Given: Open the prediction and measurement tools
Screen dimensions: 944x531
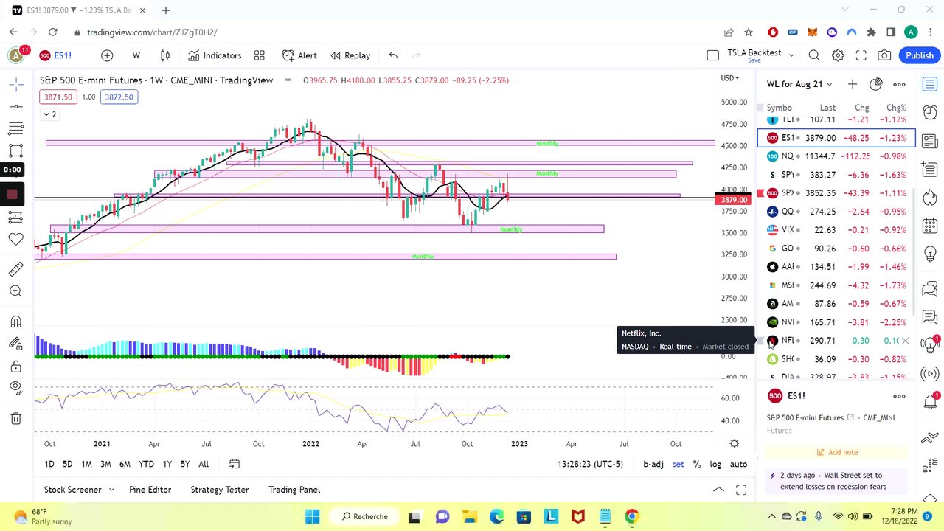Looking at the screenshot, I should pos(16,218).
